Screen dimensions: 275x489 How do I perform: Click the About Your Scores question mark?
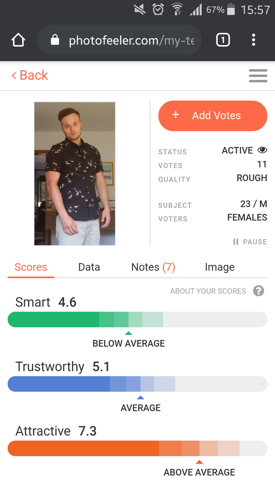coord(258,291)
